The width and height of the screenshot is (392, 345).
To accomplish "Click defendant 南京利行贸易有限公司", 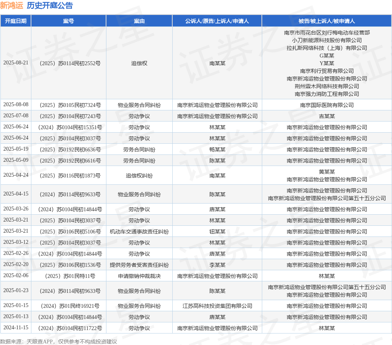I will (x=327, y=71).
